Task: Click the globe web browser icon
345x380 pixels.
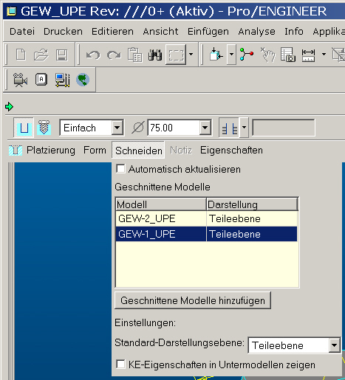Action: (83, 80)
